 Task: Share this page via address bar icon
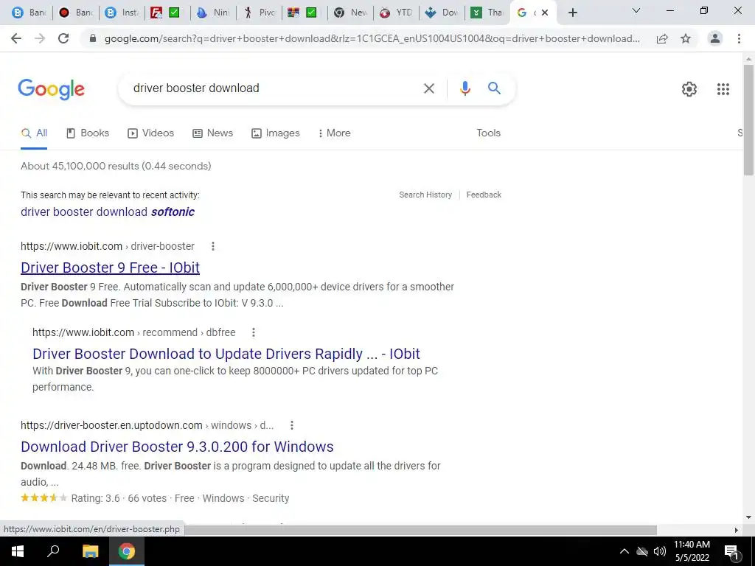point(662,39)
